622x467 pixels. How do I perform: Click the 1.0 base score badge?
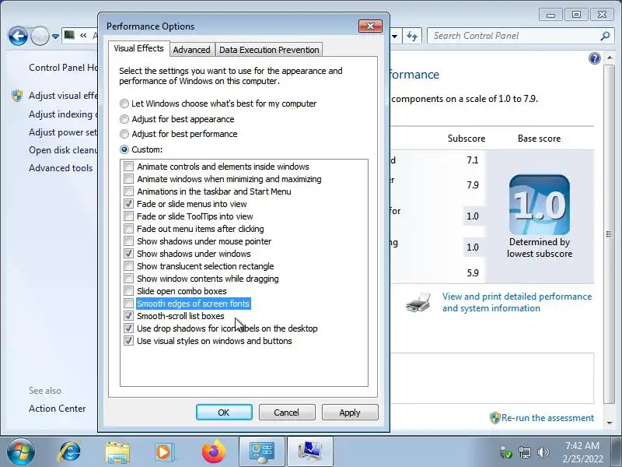pyautogui.click(x=539, y=205)
